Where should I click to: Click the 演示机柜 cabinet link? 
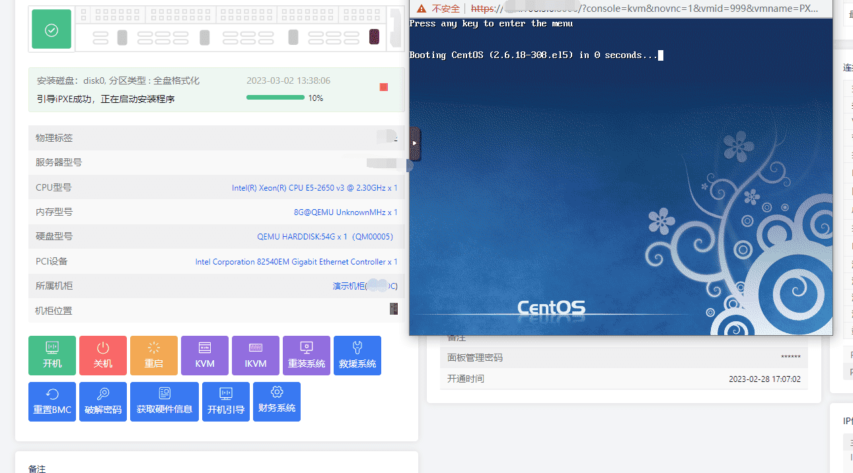[x=365, y=286]
